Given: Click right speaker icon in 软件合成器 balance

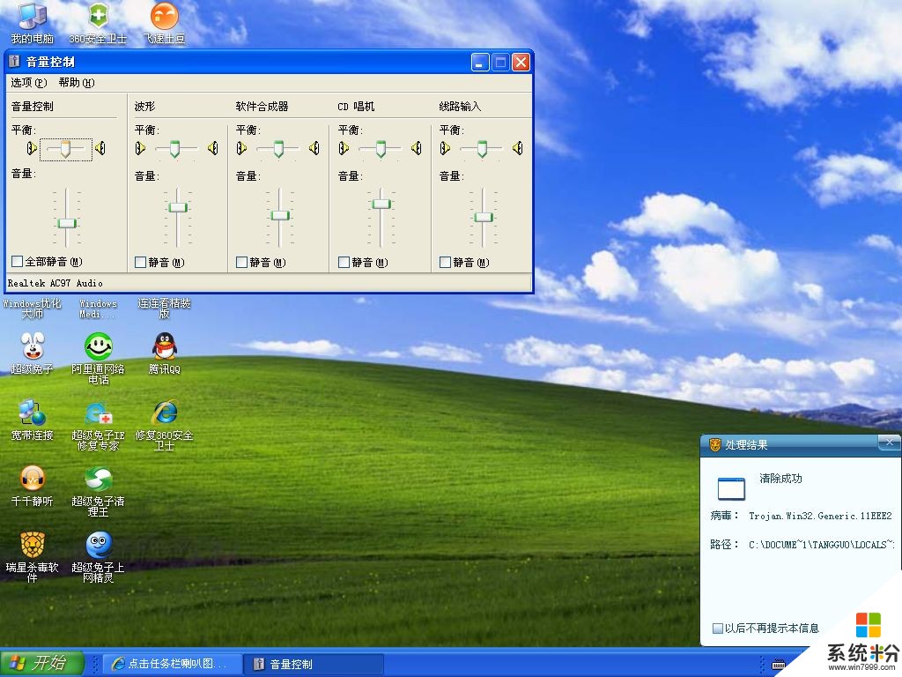Looking at the screenshot, I should point(314,148).
